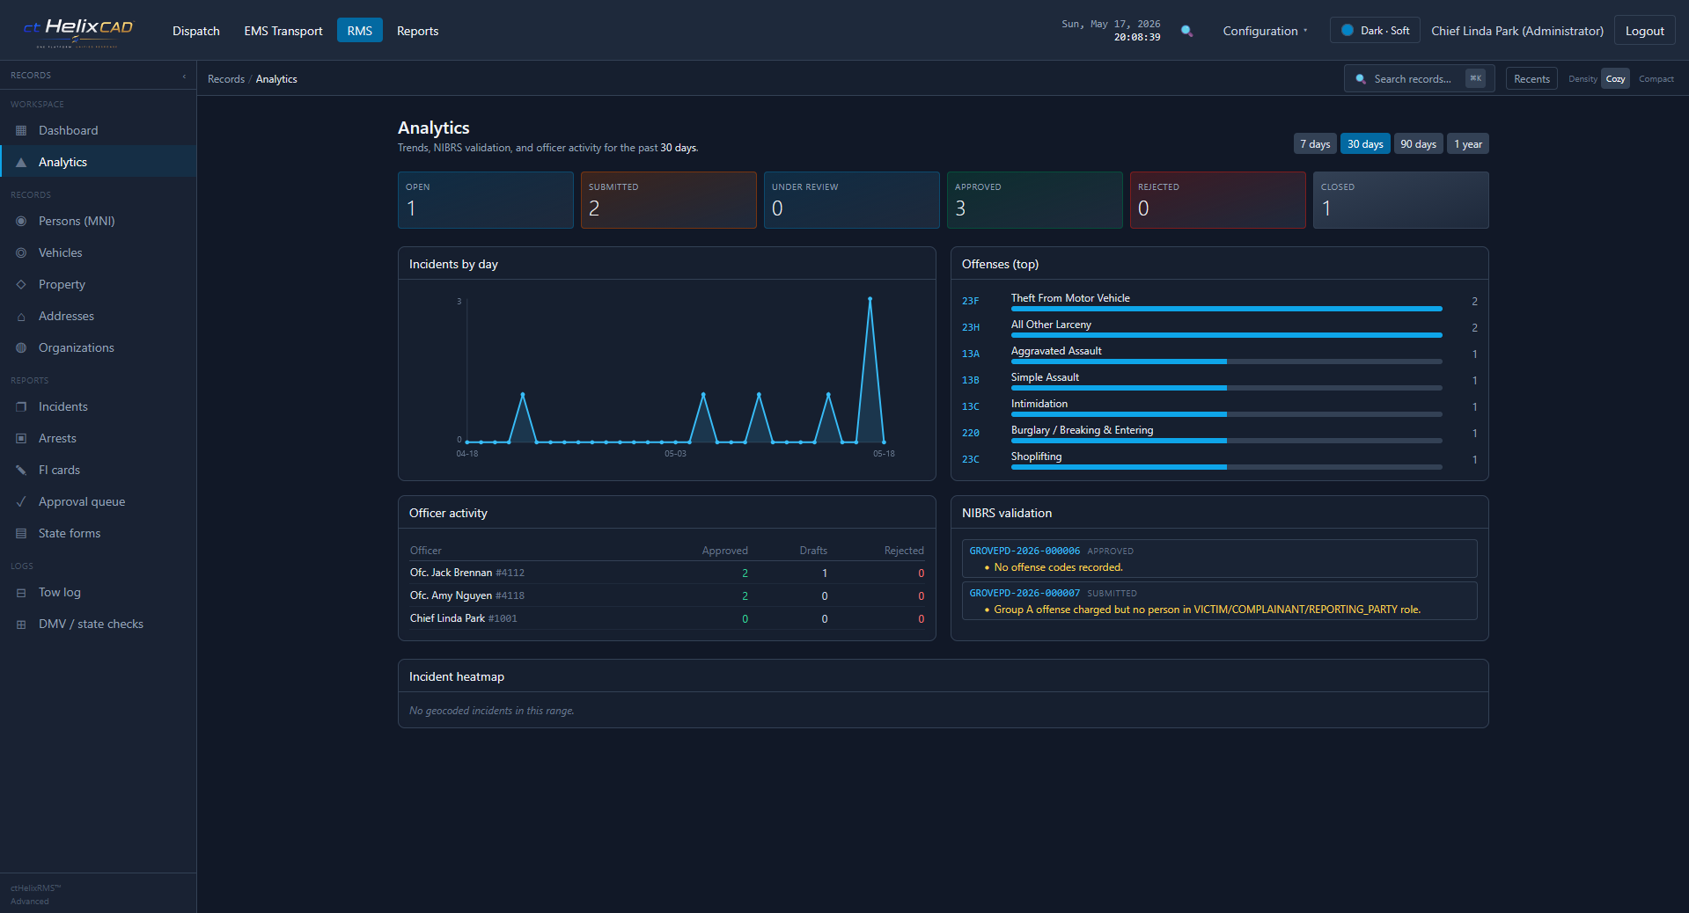Open Incidents in the sidebar
Viewport: 1689px width, 913px height.
point(98,406)
